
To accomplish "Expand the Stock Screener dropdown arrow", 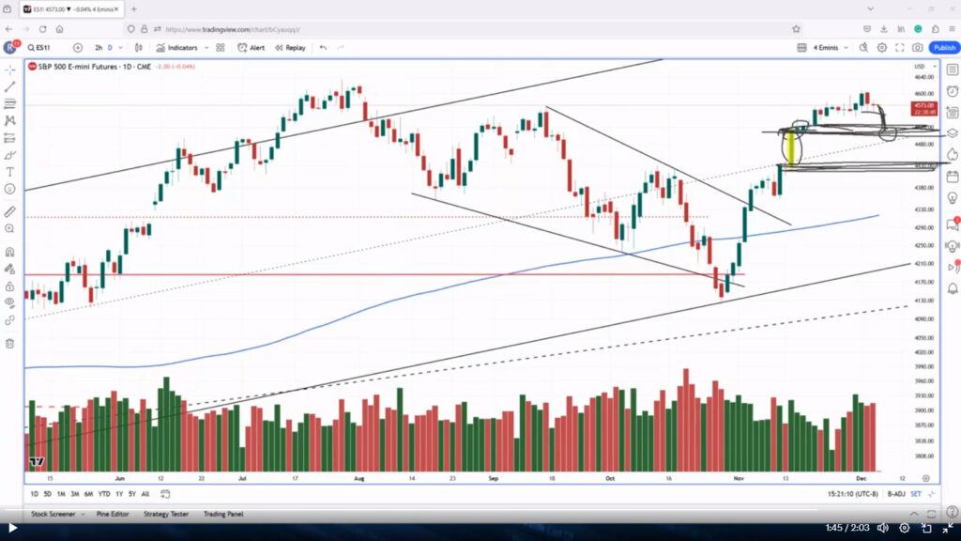I will pos(83,514).
